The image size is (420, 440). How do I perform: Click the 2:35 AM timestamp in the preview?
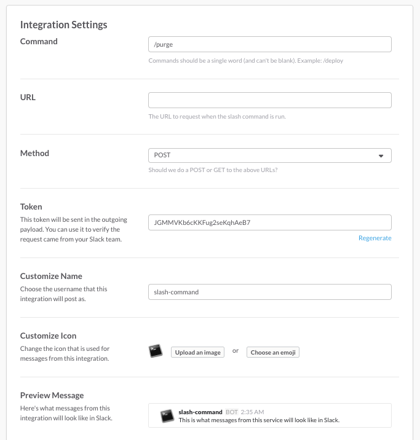[x=252, y=412]
